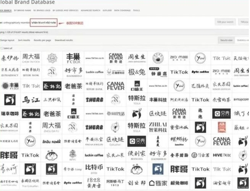Select the 极兔咖啡 logo result
The height and width of the screenshot is (191, 250).
tap(179, 183)
